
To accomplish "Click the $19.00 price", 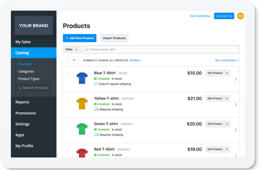I will point(195,149).
